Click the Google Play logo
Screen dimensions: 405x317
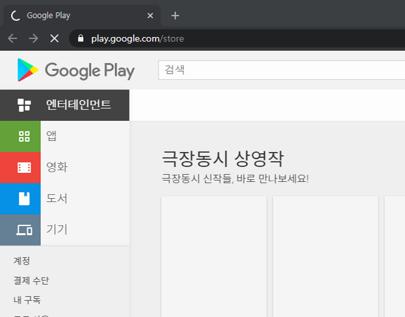click(x=75, y=70)
